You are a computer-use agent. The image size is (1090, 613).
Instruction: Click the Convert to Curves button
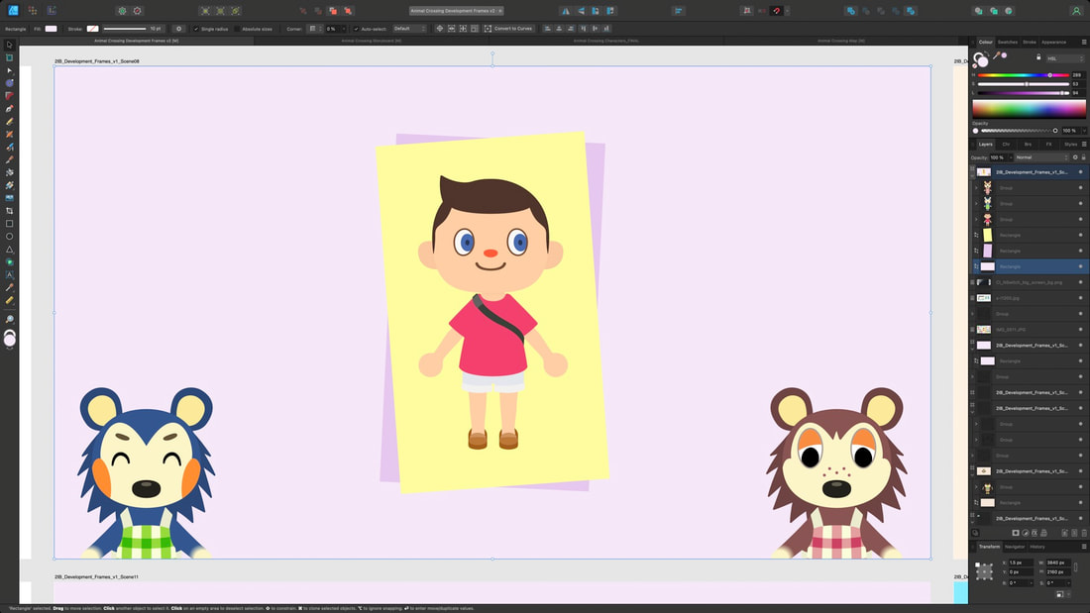coord(508,29)
